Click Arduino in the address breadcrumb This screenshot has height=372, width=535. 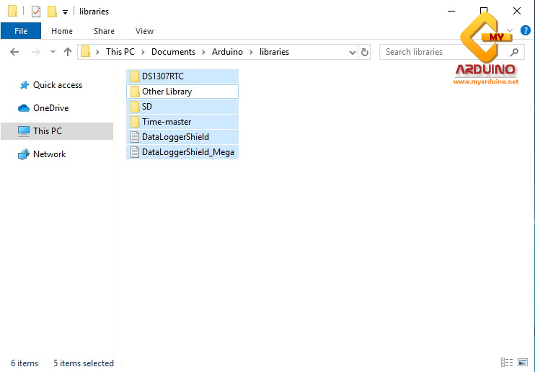[x=227, y=52]
